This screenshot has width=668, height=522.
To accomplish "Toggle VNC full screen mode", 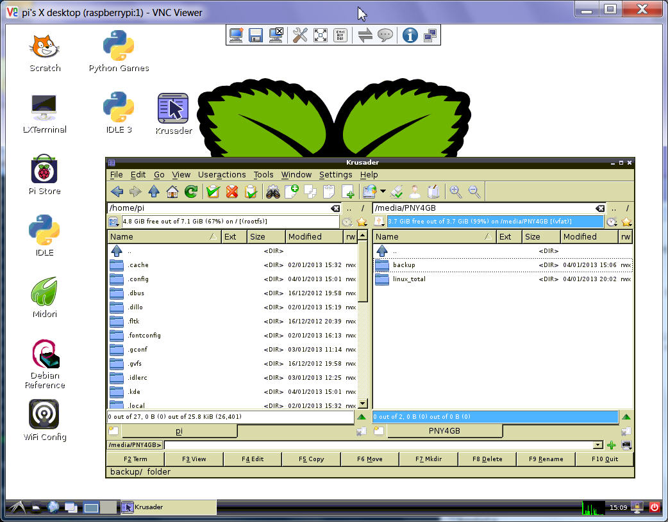I will point(321,35).
